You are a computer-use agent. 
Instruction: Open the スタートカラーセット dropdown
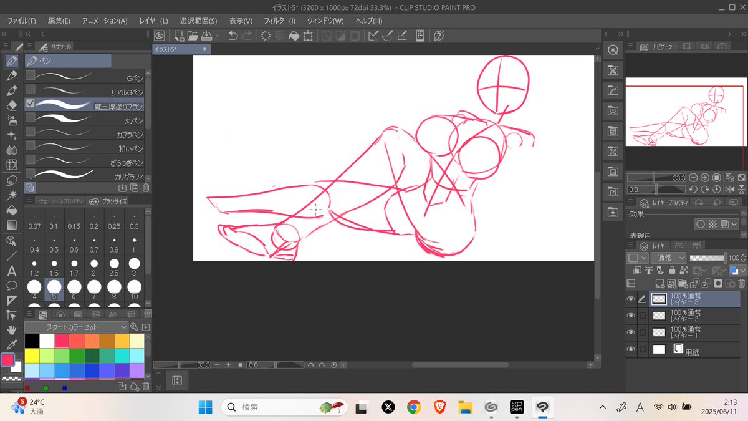point(77,327)
